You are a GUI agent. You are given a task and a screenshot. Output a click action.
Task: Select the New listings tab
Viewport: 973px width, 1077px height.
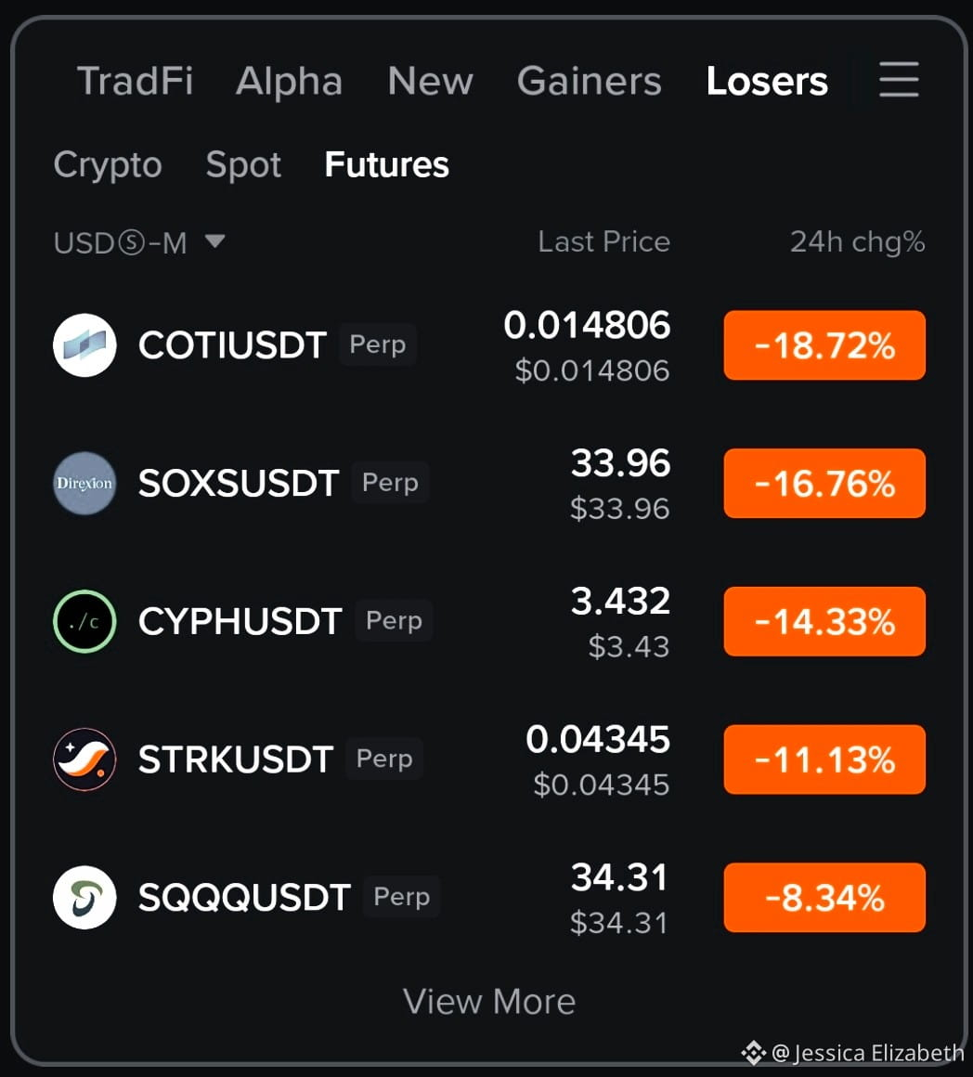point(431,81)
